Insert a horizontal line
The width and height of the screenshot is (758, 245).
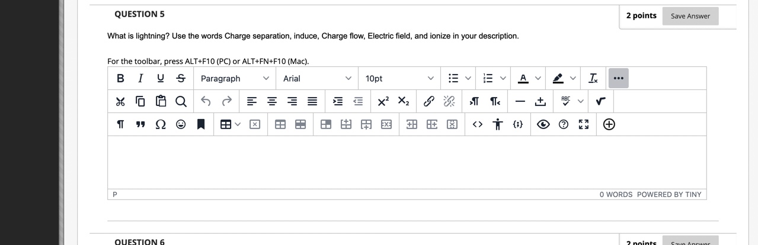520,102
